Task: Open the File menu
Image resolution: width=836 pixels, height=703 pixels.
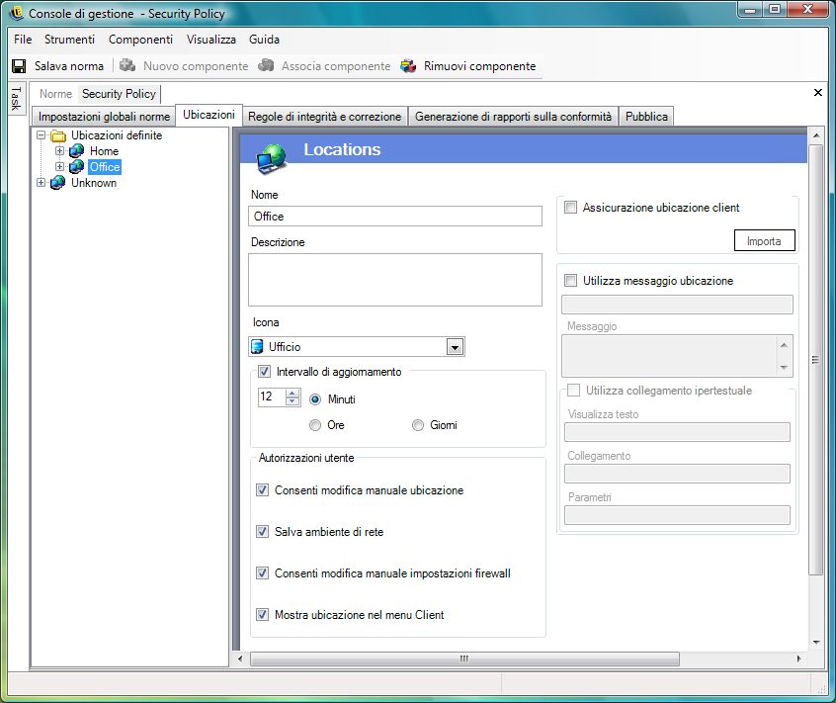Action: [23, 40]
